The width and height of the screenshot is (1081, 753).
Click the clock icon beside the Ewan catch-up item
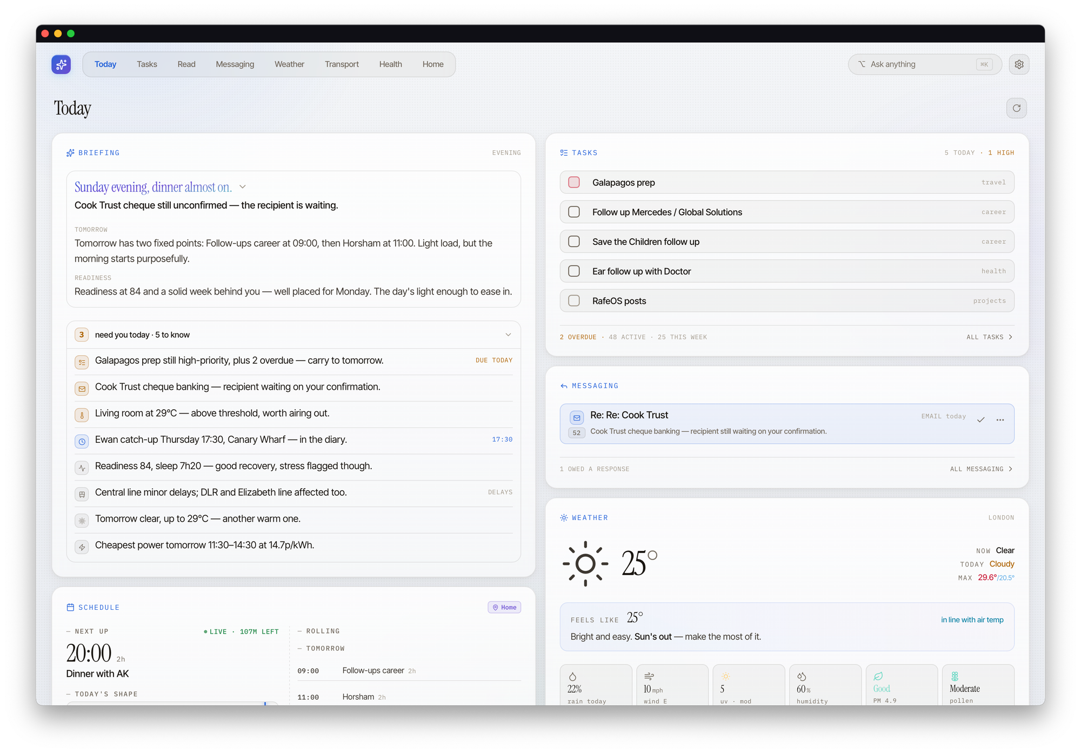[x=82, y=441]
